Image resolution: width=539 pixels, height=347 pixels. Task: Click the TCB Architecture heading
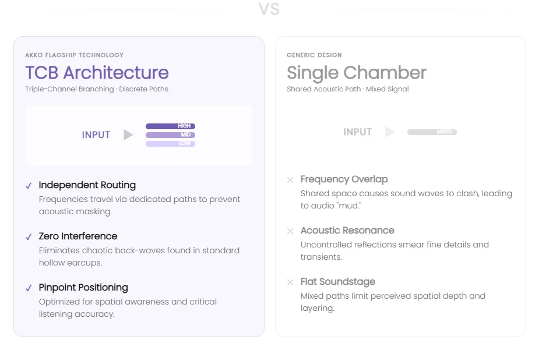tap(97, 73)
